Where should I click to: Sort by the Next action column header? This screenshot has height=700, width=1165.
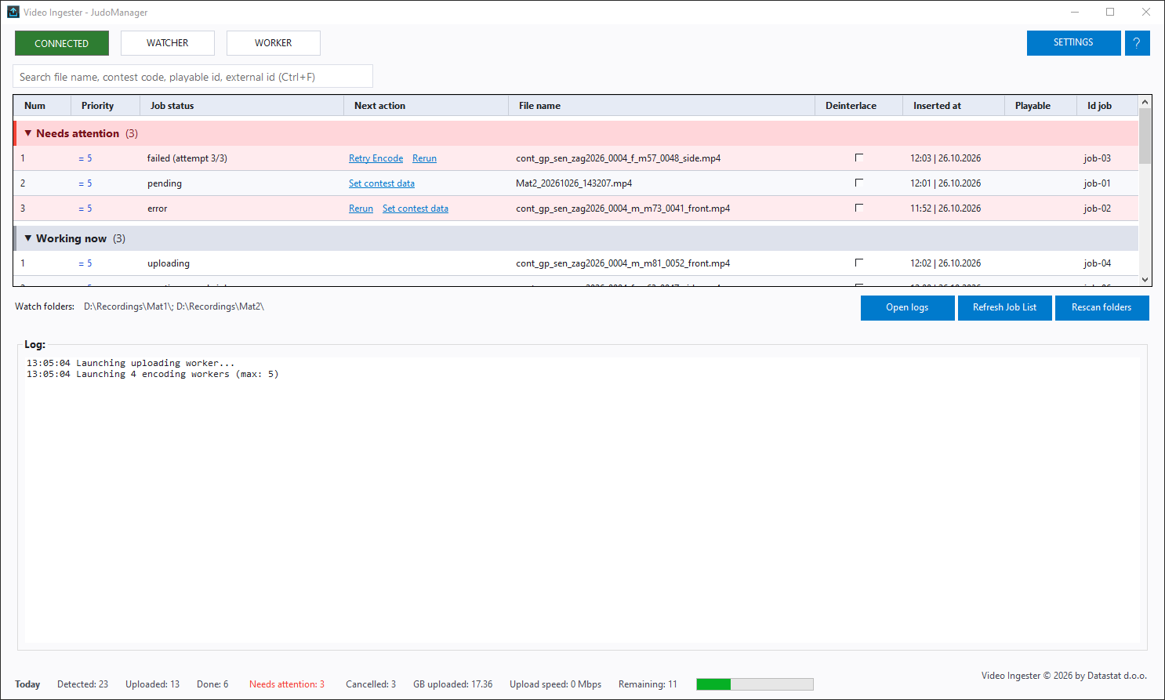click(x=426, y=106)
